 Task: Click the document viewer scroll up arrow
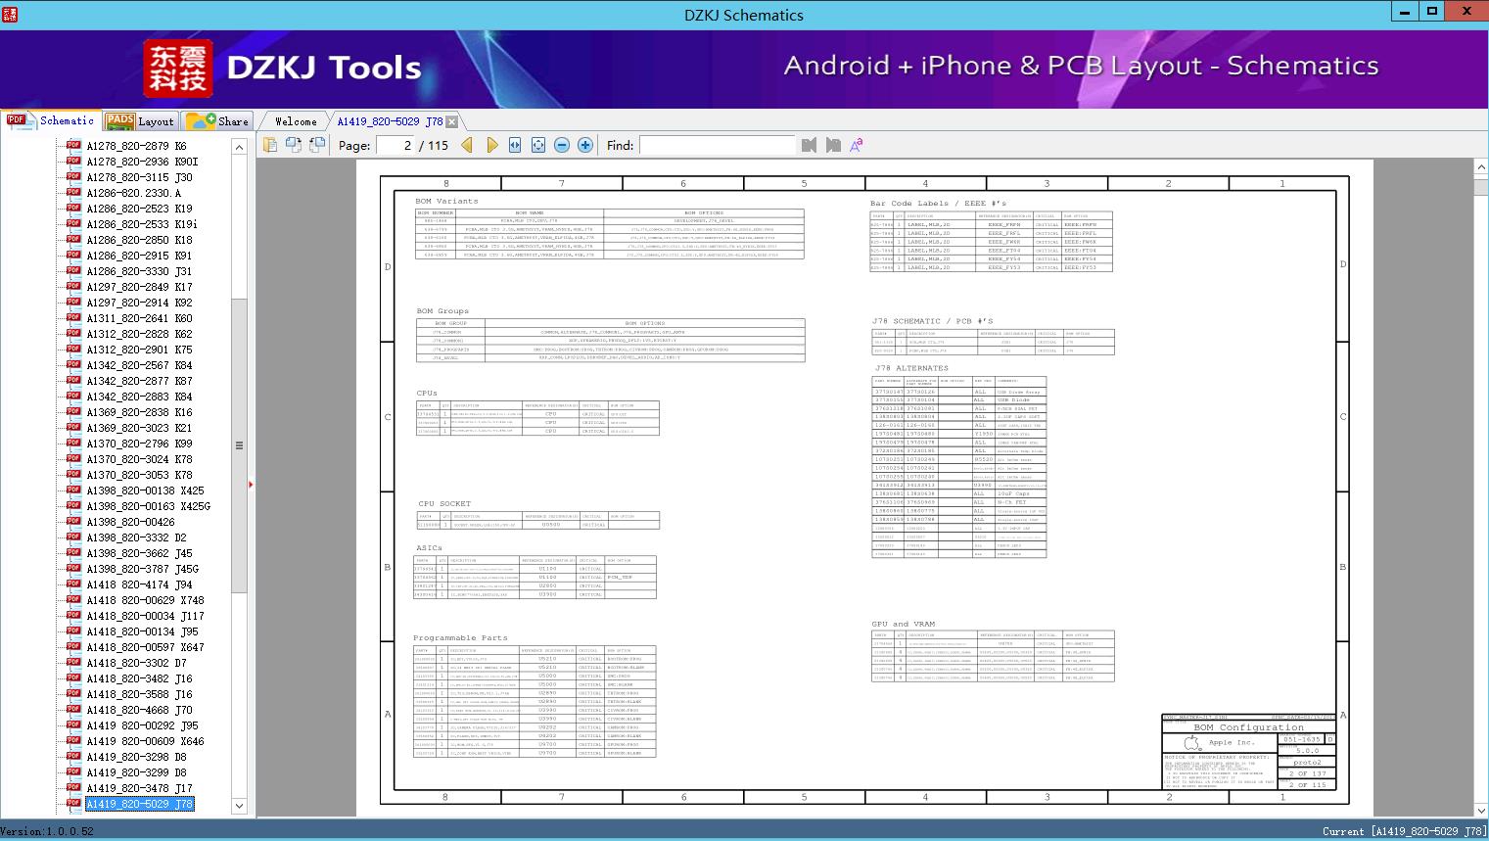coord(1480,168)
